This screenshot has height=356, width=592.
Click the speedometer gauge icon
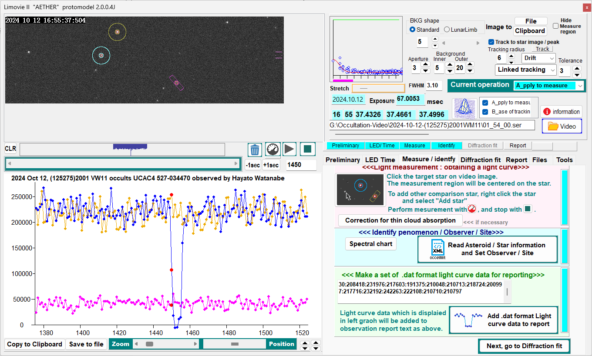272,150
